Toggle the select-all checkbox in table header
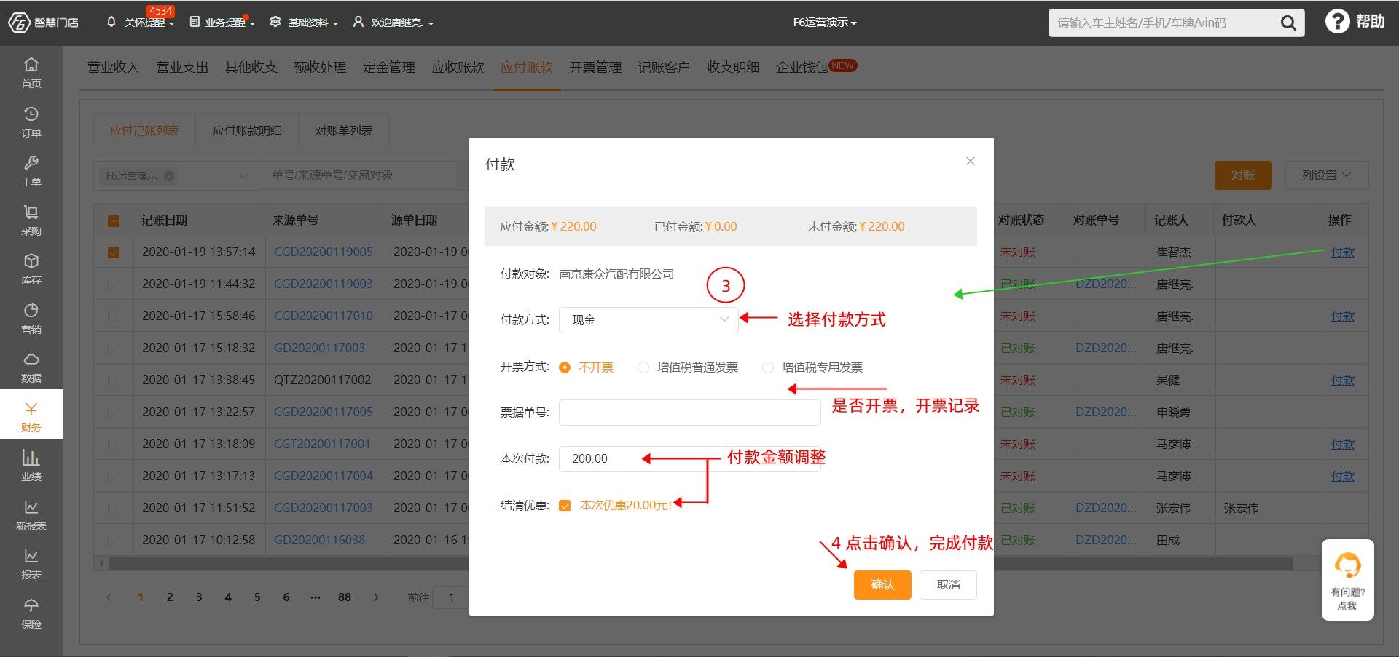Viewport: 1399px width, 657px height. 114,220
